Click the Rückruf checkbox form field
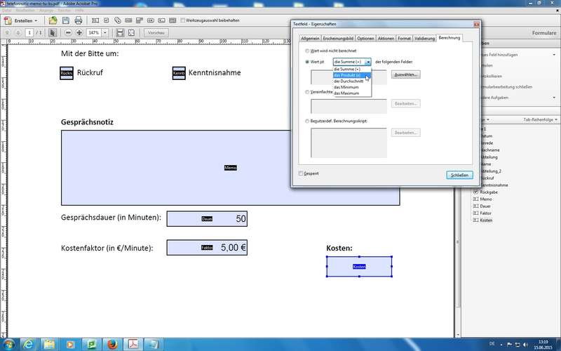 coord(67,73)
